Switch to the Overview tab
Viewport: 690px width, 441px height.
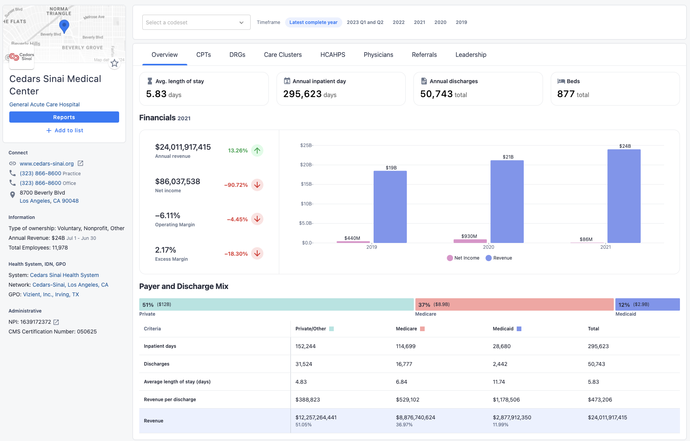click(x=165, y=55)
